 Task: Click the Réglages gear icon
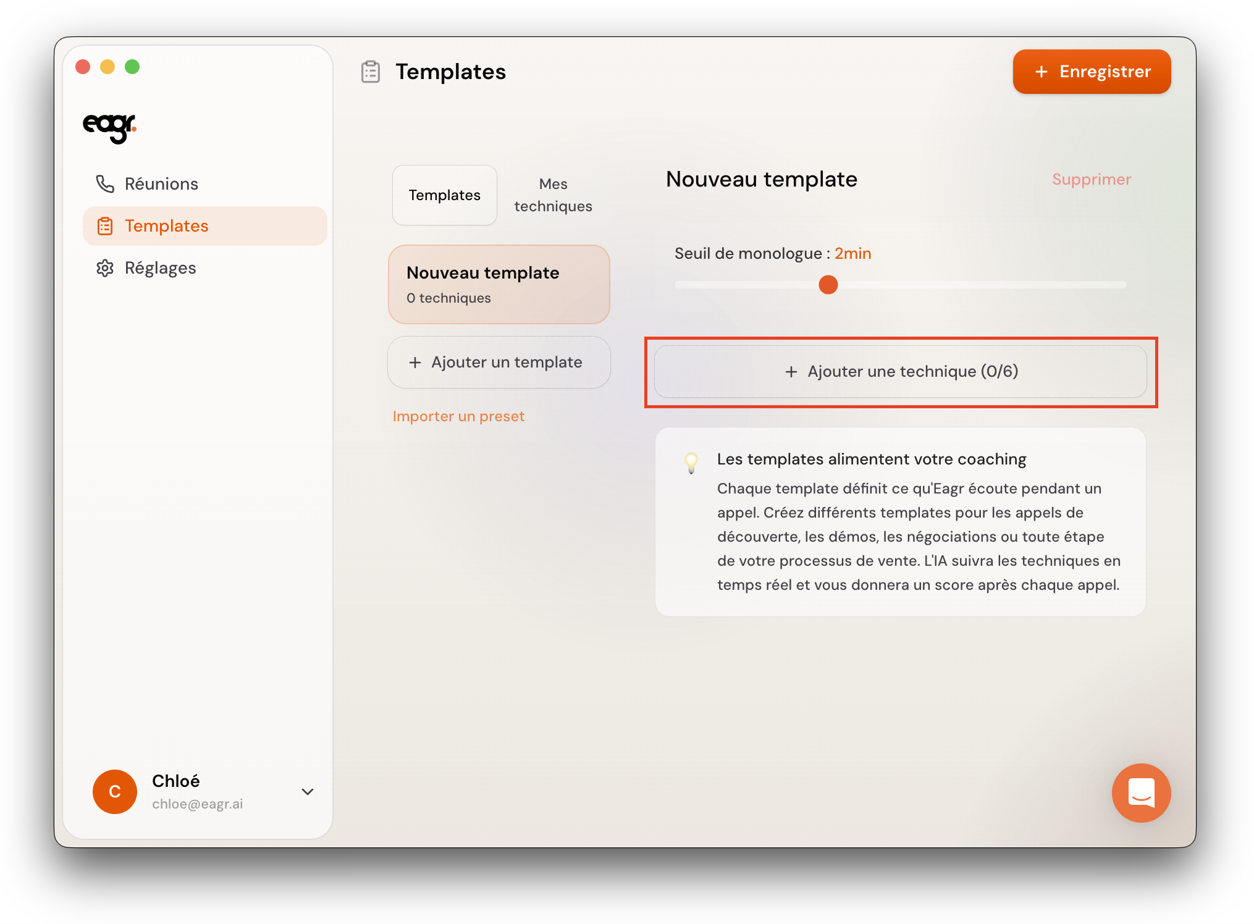pyautogui.click(x=105, y=268)
